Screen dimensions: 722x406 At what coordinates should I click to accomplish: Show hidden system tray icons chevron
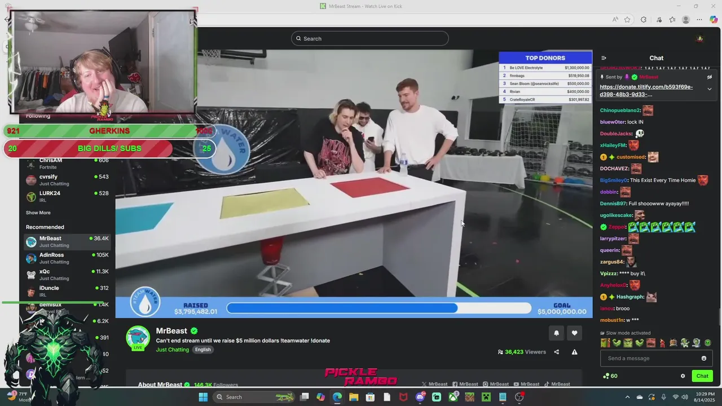click(x=627, y=397)
